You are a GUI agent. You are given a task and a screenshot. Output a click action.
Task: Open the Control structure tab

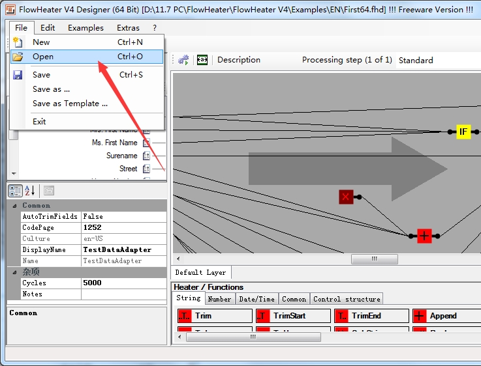347,299
